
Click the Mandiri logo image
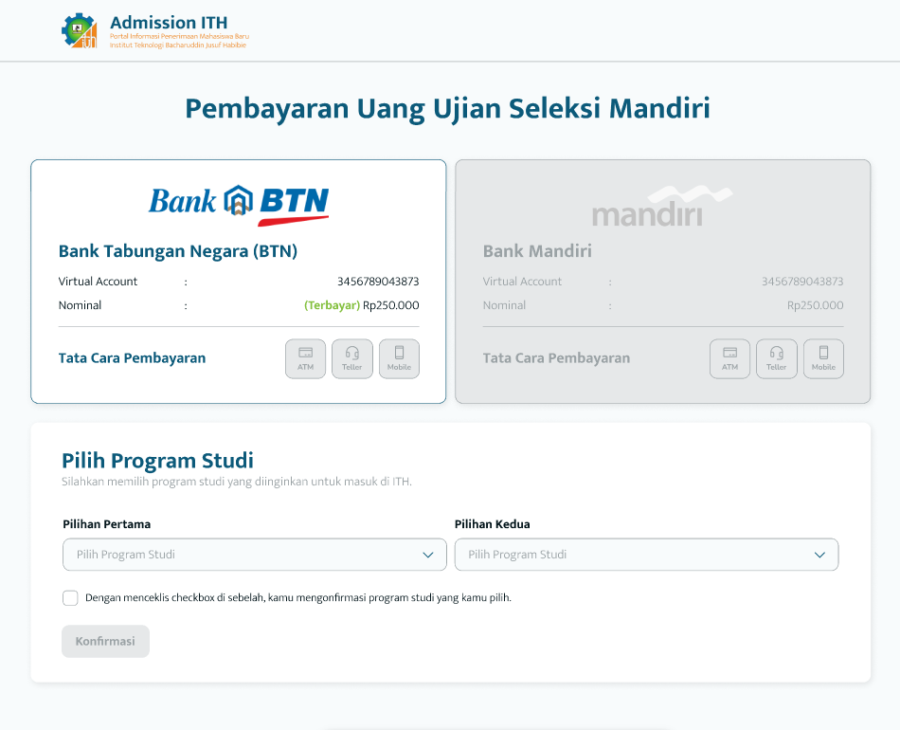point(662,206)
